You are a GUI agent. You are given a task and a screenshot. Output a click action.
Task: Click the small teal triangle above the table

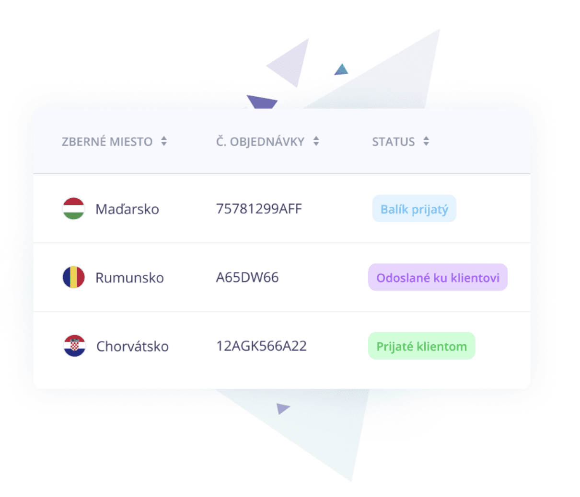(x=341, y=69)
